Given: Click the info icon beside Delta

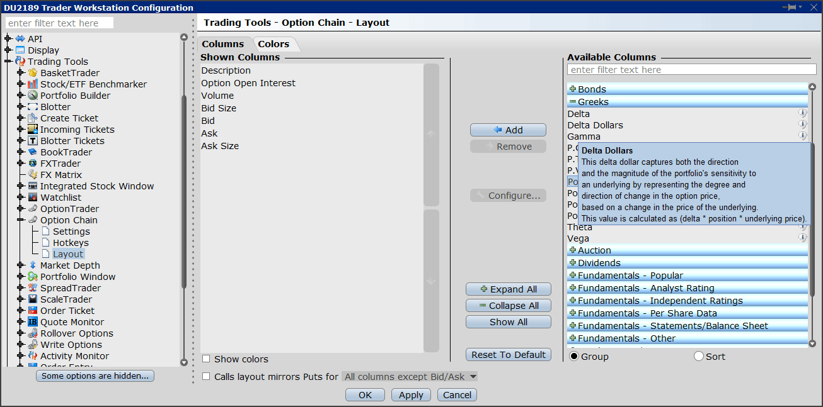Looking at the screenshot, I should tap(803, 113).
